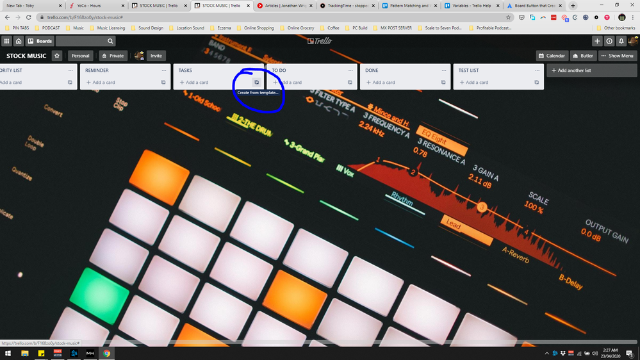Click Show Menu

(x=618, y=56)
